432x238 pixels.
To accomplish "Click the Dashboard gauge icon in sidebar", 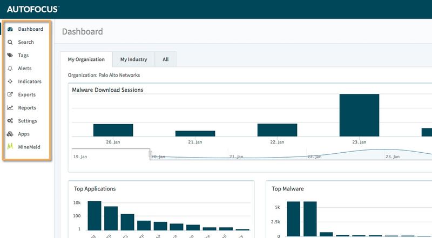I will (10, 29).
